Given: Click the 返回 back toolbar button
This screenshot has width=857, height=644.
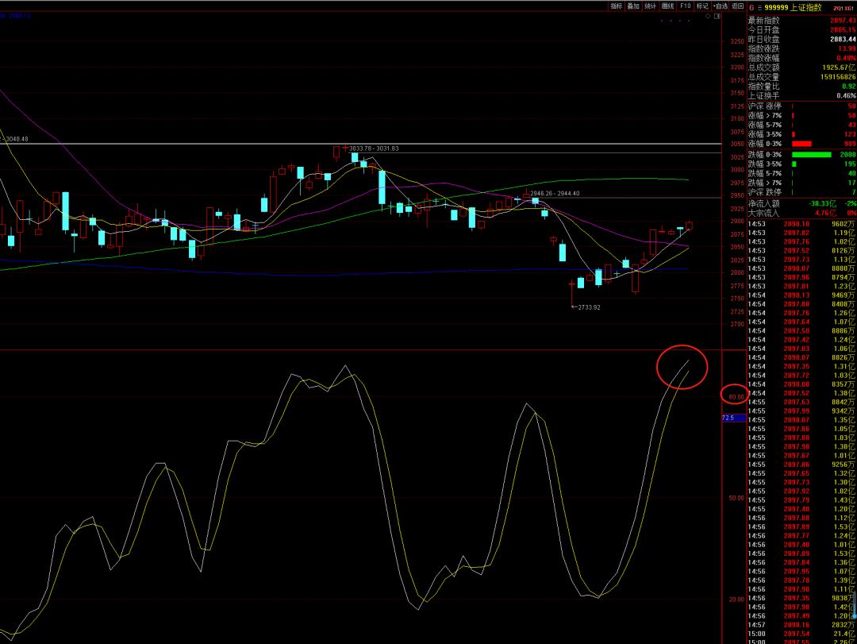Looking at the screenshot, I should 738,6.
